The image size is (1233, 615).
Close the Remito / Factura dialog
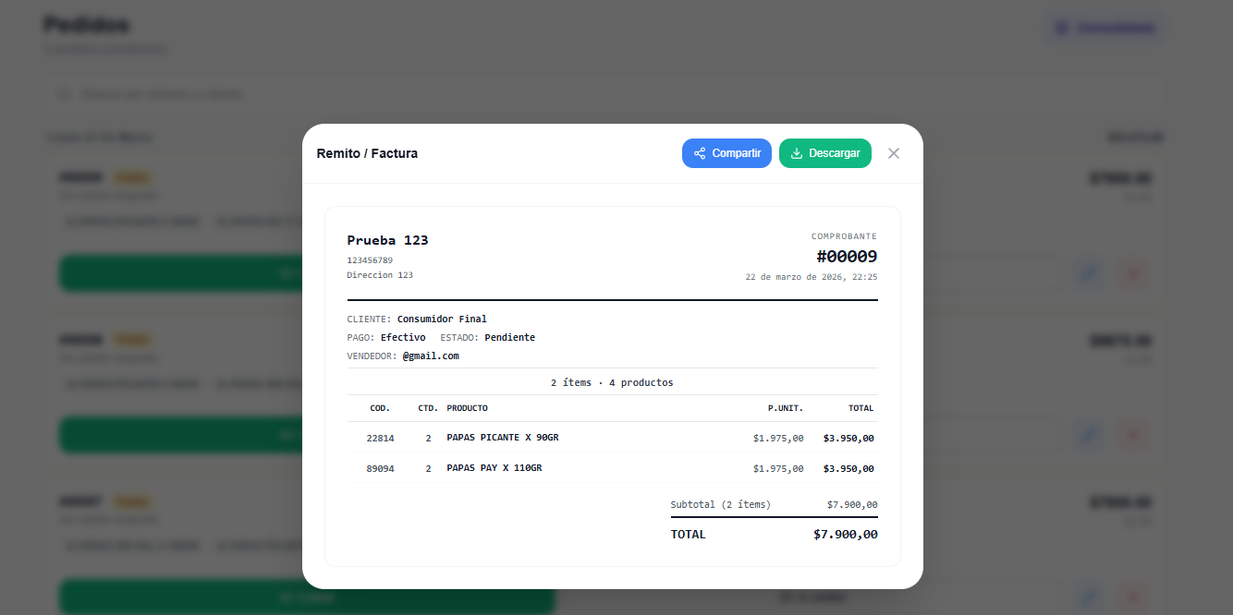coord(893,153)
